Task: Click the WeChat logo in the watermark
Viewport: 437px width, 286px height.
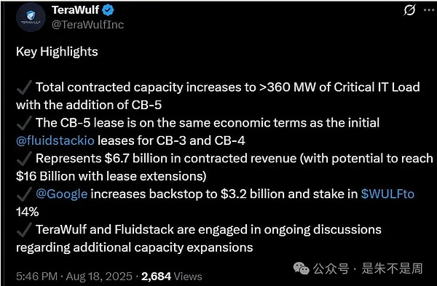Action: coord(302,269)
